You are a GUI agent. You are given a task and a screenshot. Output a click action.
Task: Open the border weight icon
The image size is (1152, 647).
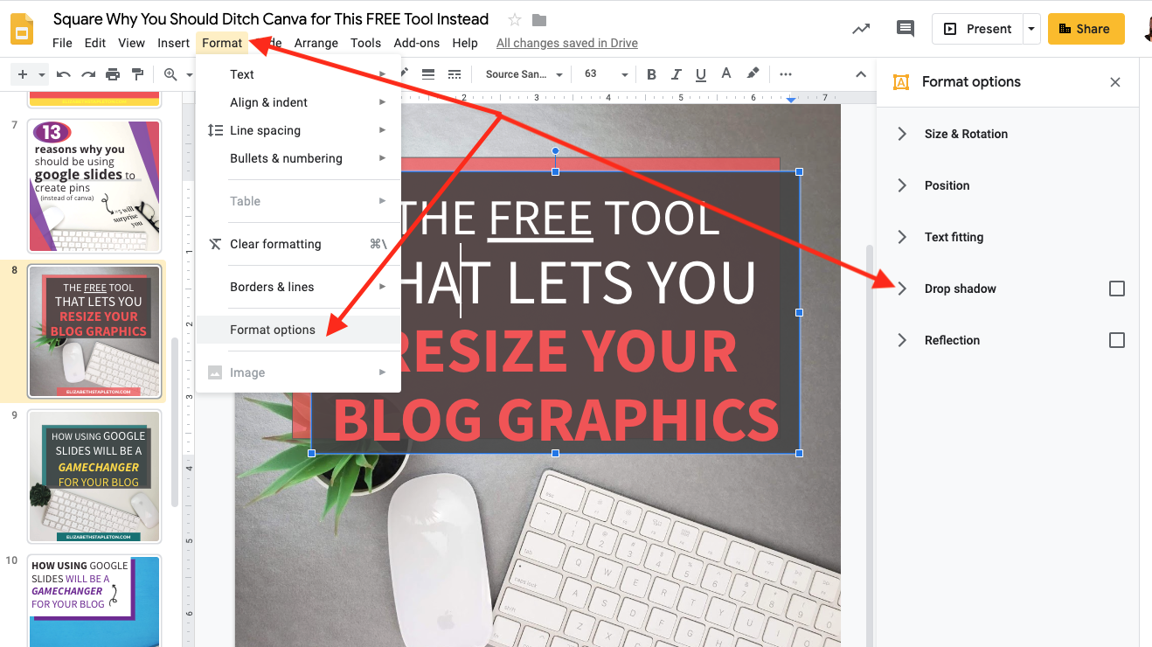tap(428, 74)
